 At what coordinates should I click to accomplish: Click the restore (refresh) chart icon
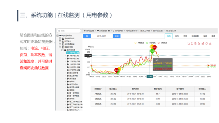(x=206, y=43)
